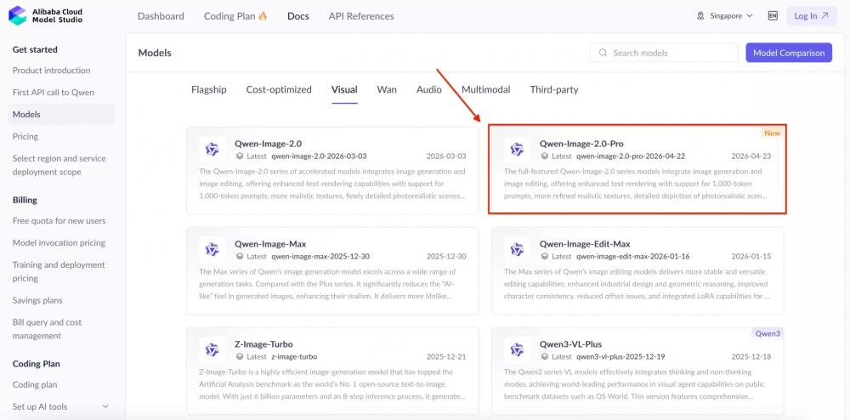Open Training and deployment pricing

(x=59, y=271)
